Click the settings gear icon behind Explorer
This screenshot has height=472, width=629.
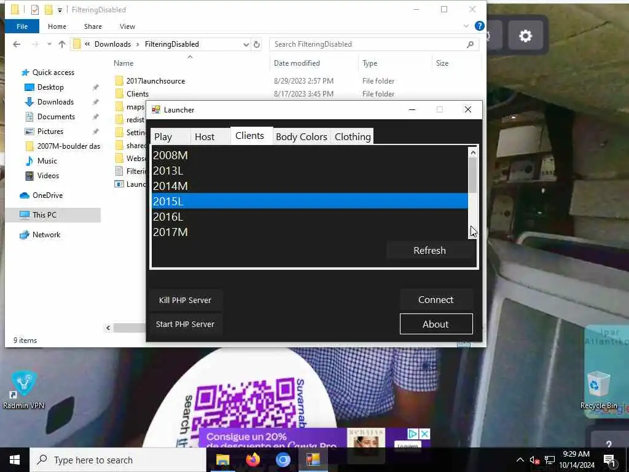click(526, 36)
